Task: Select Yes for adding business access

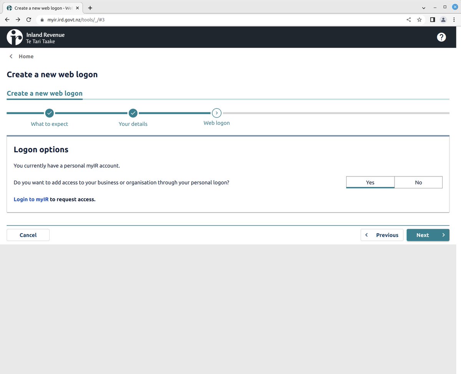Action: pos(370,182)
